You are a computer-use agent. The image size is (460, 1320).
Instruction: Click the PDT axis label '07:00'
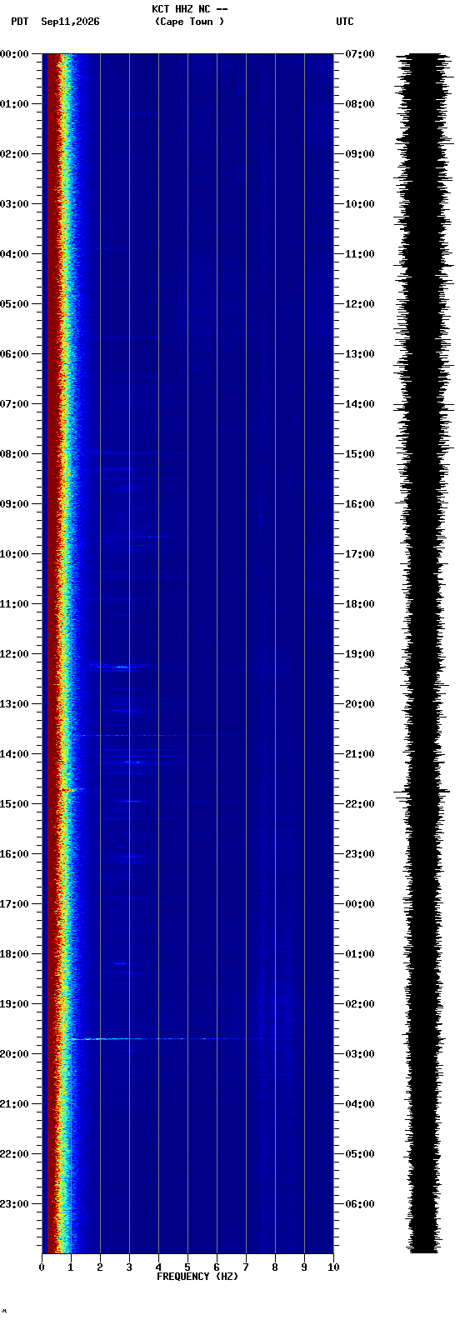coord(15,404)
